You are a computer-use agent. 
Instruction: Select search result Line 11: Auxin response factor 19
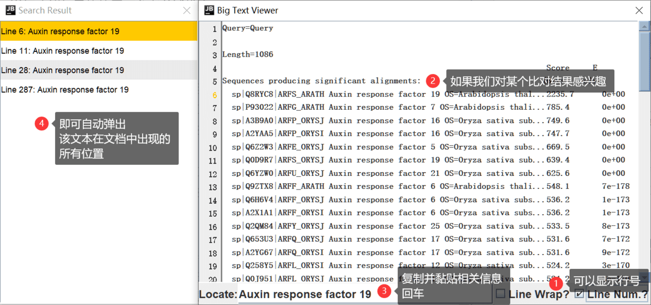(x=99, y=51)
